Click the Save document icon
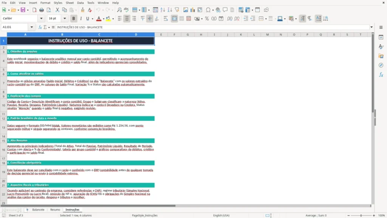Screen dimensions: 387x218 (23, 10)
